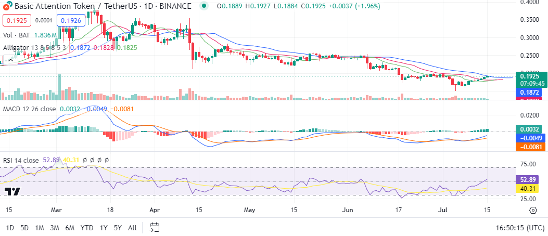This screenshot has height=236, width=548.
Task: Select the Alligator 13 8 5 8 5 3 legend
Action: click(35, 47)
